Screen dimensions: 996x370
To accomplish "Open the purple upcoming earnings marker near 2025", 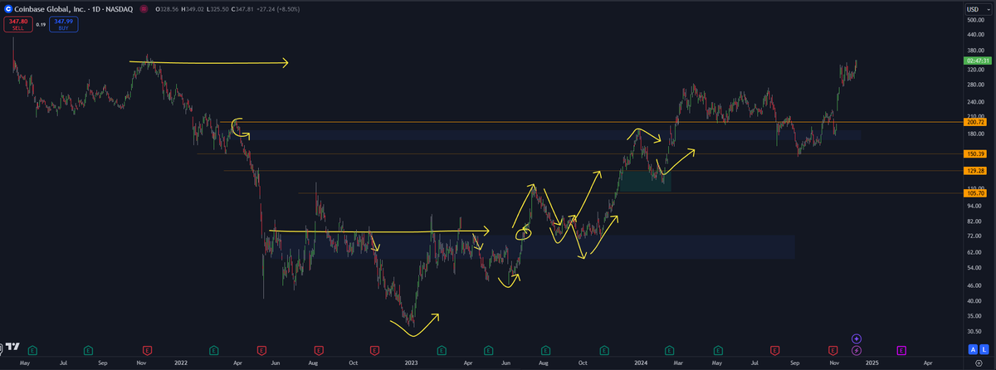I will tap(901, 350).
